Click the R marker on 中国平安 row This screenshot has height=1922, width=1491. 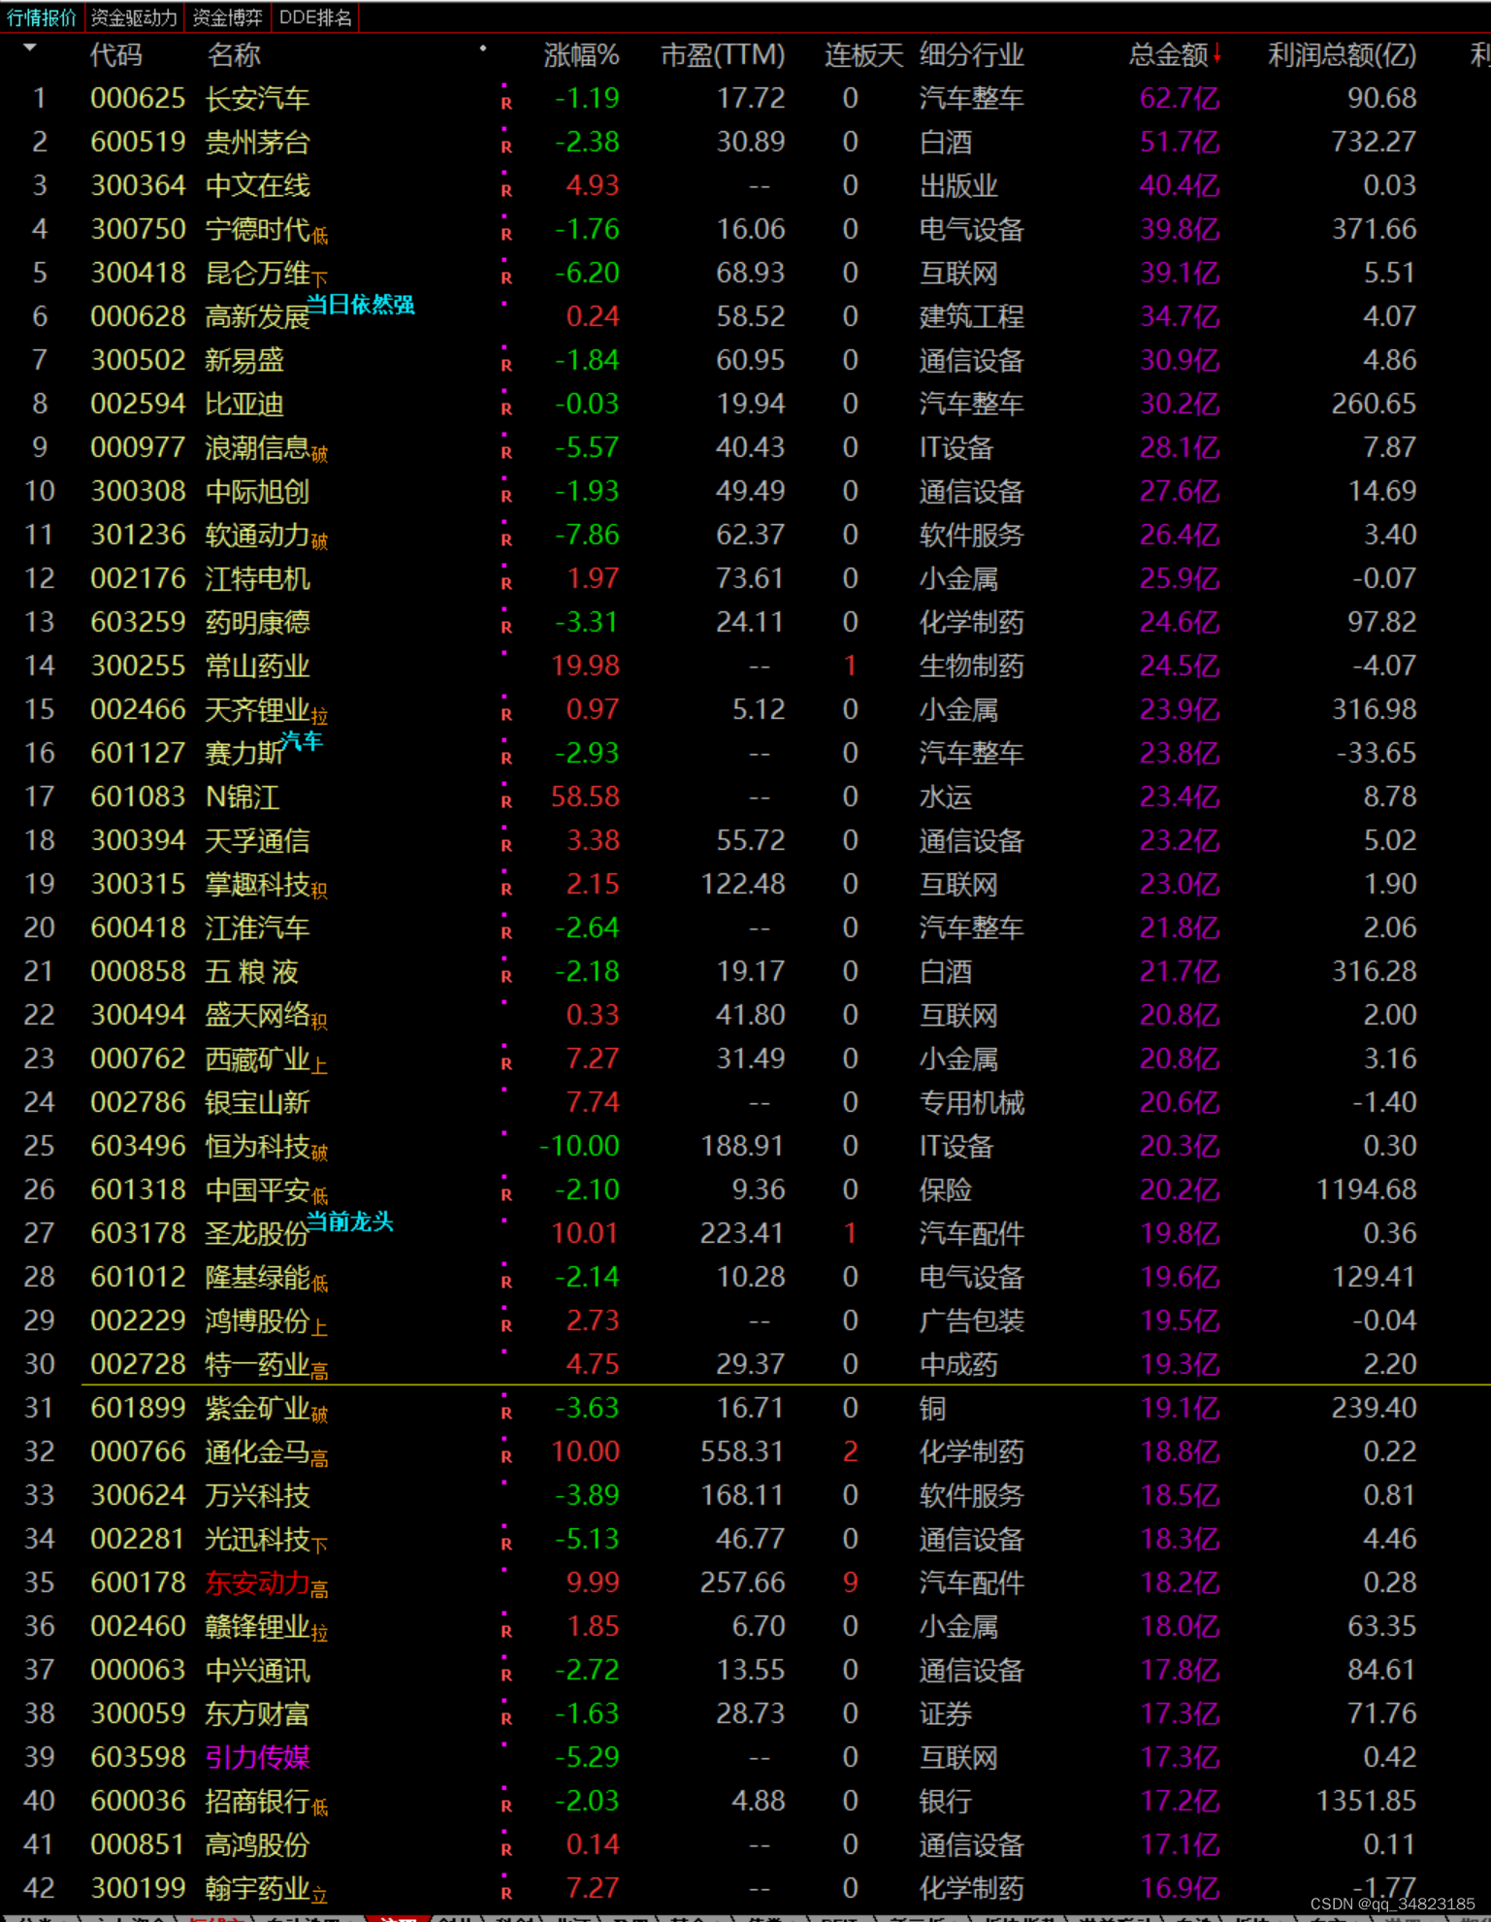pyautogui.click(x=506, y=1193)
